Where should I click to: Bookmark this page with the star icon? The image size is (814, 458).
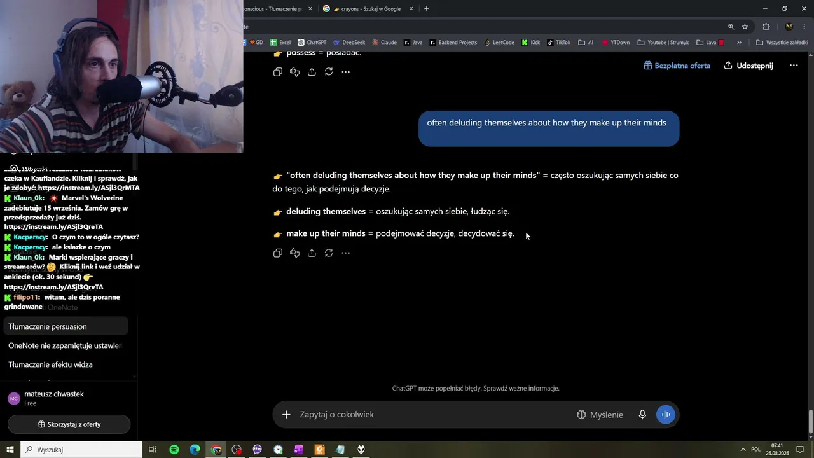tap(745, 27)
